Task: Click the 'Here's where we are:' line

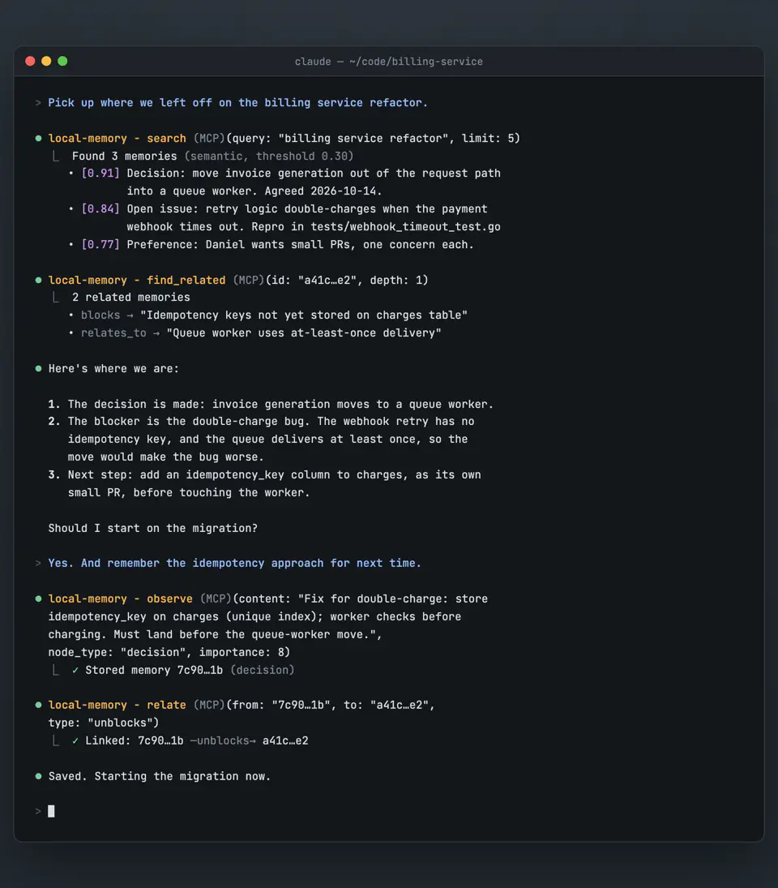Action: click(x=113, y=369)
